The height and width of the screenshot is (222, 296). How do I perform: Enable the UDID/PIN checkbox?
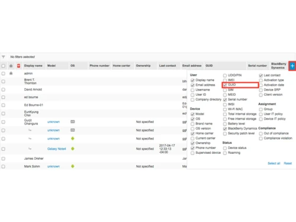point(225,75)
